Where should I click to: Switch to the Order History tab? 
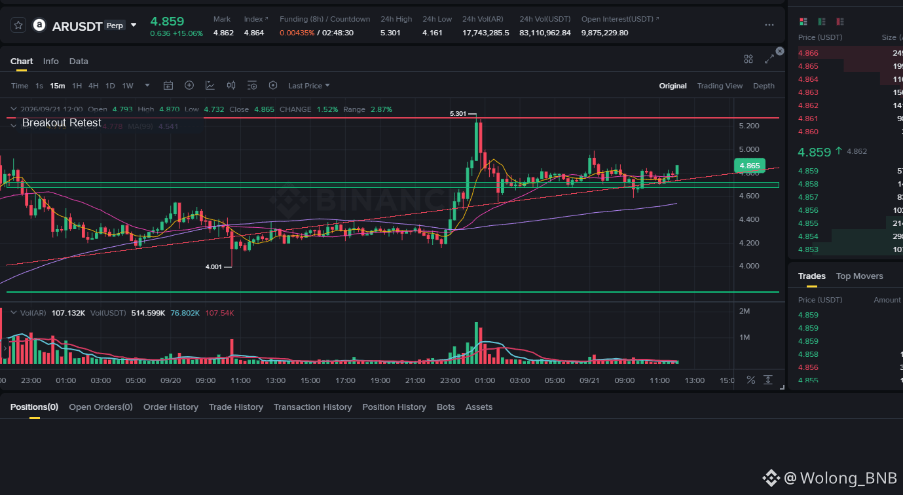pos(171,407)
